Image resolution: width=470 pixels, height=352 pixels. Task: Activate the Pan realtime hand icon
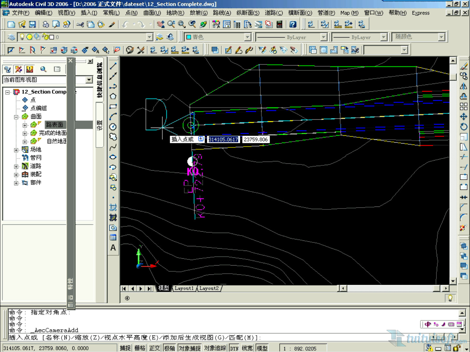pyautogui.click(x=160, y=24)
